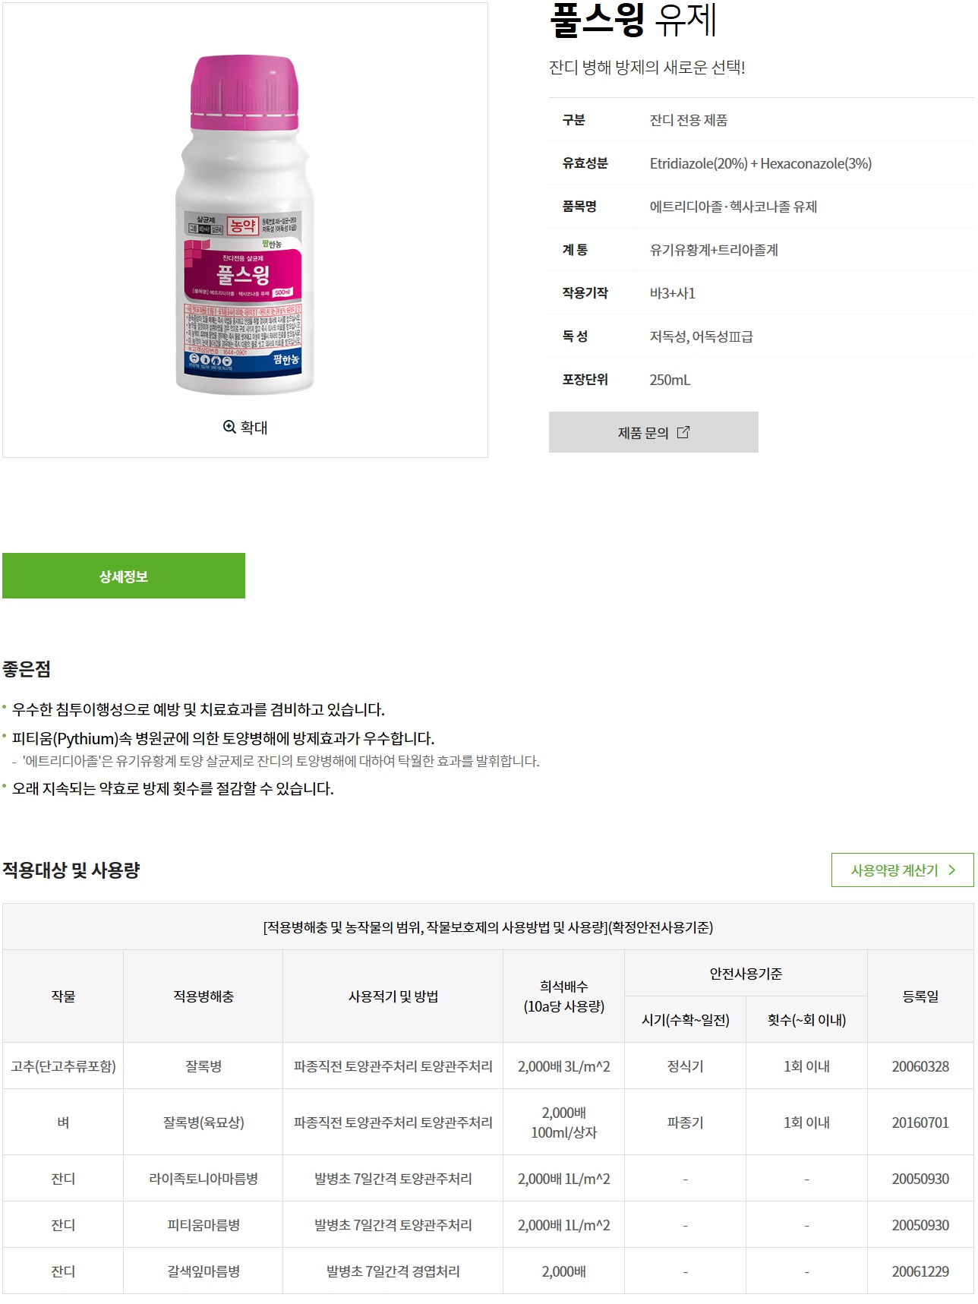Click the 갈색잎마름병 disease cell
The width and height of the screenshot is (978, 1304).
(x=203, y=1271)
